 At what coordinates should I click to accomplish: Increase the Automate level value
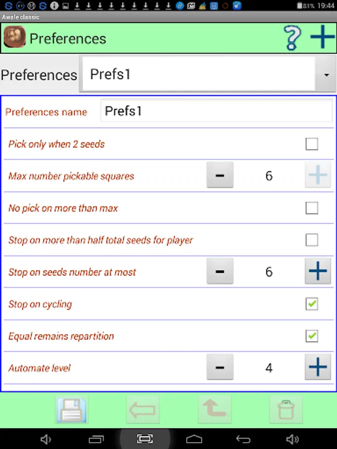tap(318, 368)
